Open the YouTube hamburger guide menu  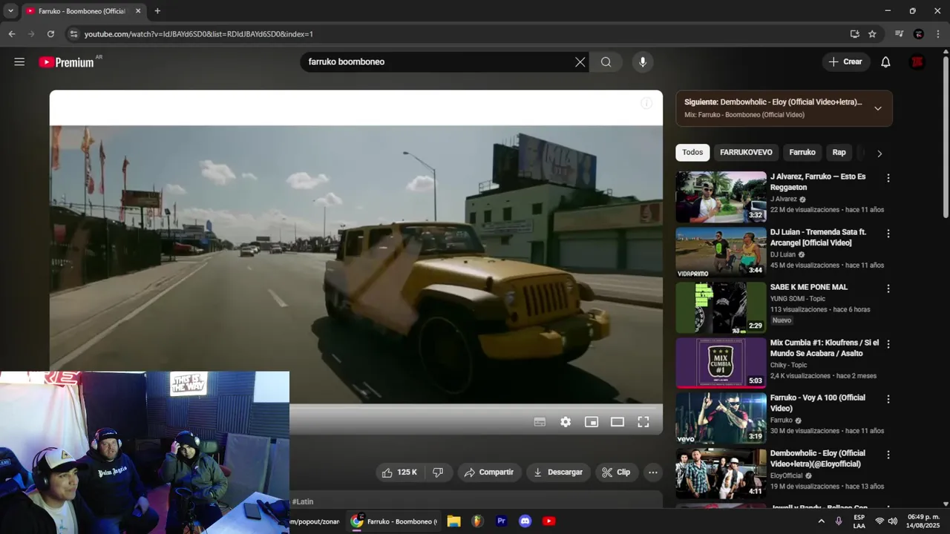pos(19,62)
